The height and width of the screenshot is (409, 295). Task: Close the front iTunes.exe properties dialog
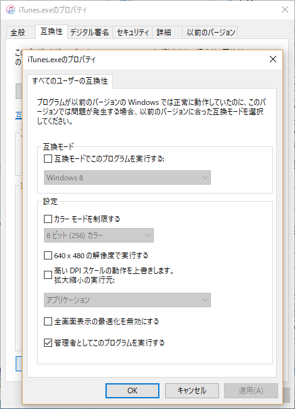tap(273, 59)
